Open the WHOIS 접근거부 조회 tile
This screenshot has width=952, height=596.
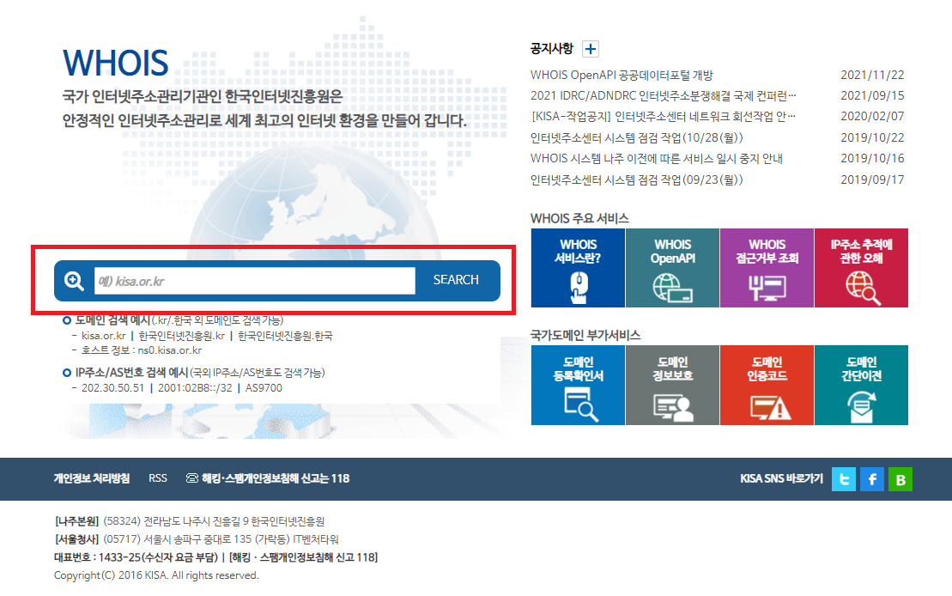tap(767, 268)
